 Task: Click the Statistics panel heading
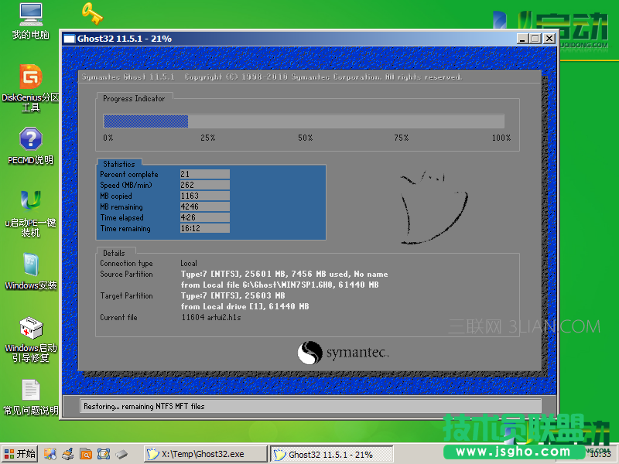tap(119, 164)
